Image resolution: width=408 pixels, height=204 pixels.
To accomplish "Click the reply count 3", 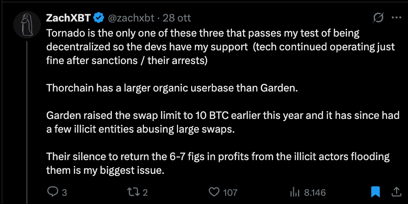I will click(x=64, y=193).
